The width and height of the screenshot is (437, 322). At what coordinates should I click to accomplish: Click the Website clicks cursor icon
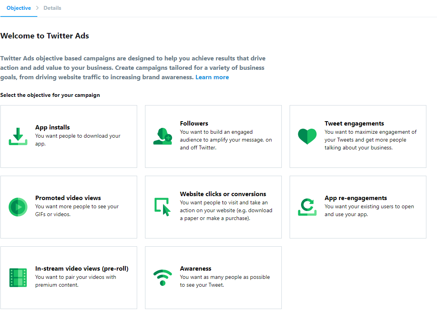[x=162, y=207]
